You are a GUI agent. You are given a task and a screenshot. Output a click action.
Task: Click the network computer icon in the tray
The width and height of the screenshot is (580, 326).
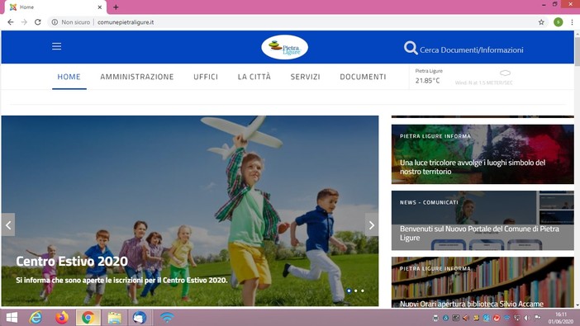click(517, 318)
